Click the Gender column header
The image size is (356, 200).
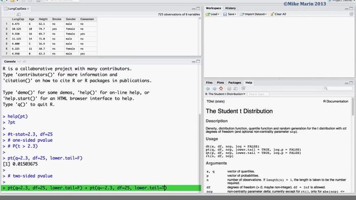click(71, 19)
